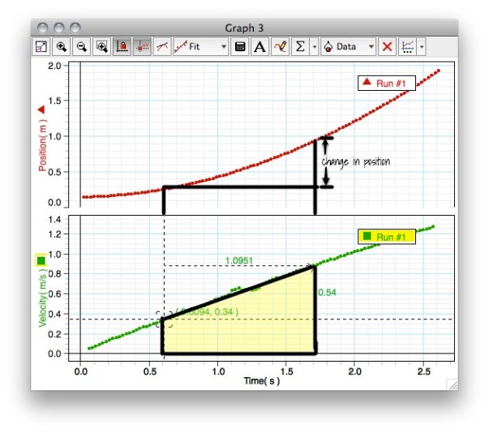Click the coordinate readout ending 0.34

coord(207,311)
